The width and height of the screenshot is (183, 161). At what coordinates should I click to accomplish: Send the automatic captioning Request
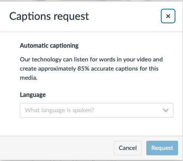click(162, 148)
